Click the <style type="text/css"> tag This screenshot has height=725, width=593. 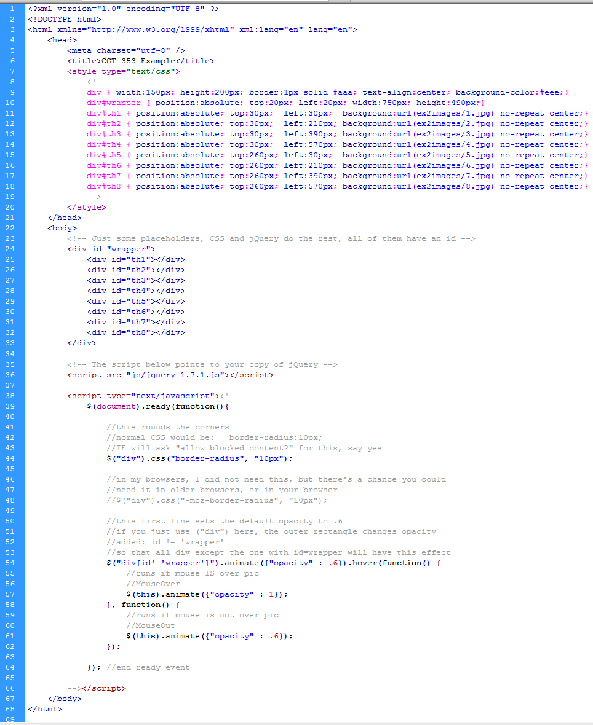pyautogui.click(x=124, y=72)
